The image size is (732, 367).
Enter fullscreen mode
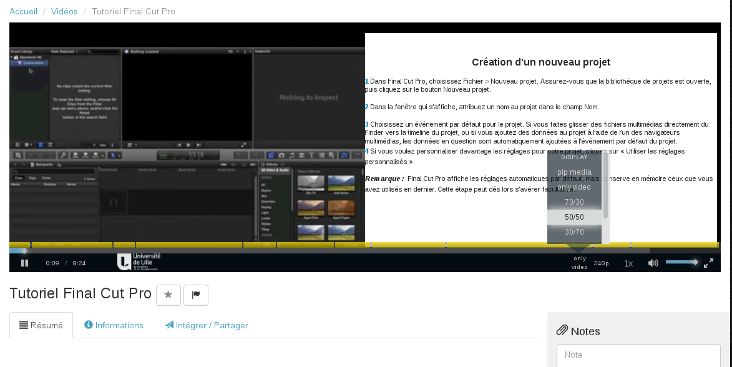pos(708,263)
